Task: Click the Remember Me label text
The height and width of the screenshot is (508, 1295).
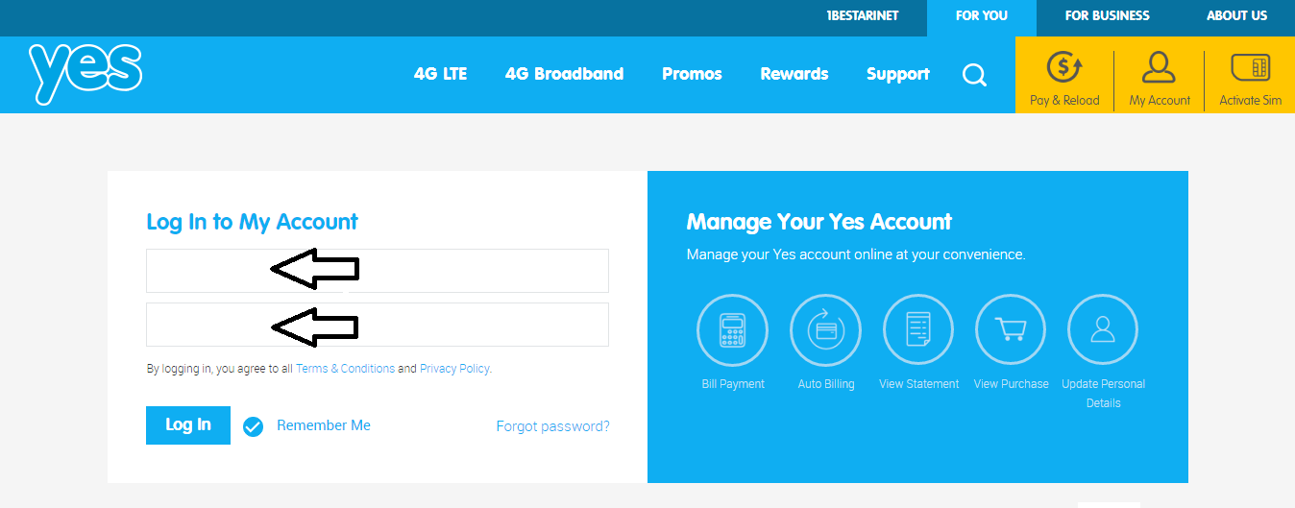Action: pos(324,425)
